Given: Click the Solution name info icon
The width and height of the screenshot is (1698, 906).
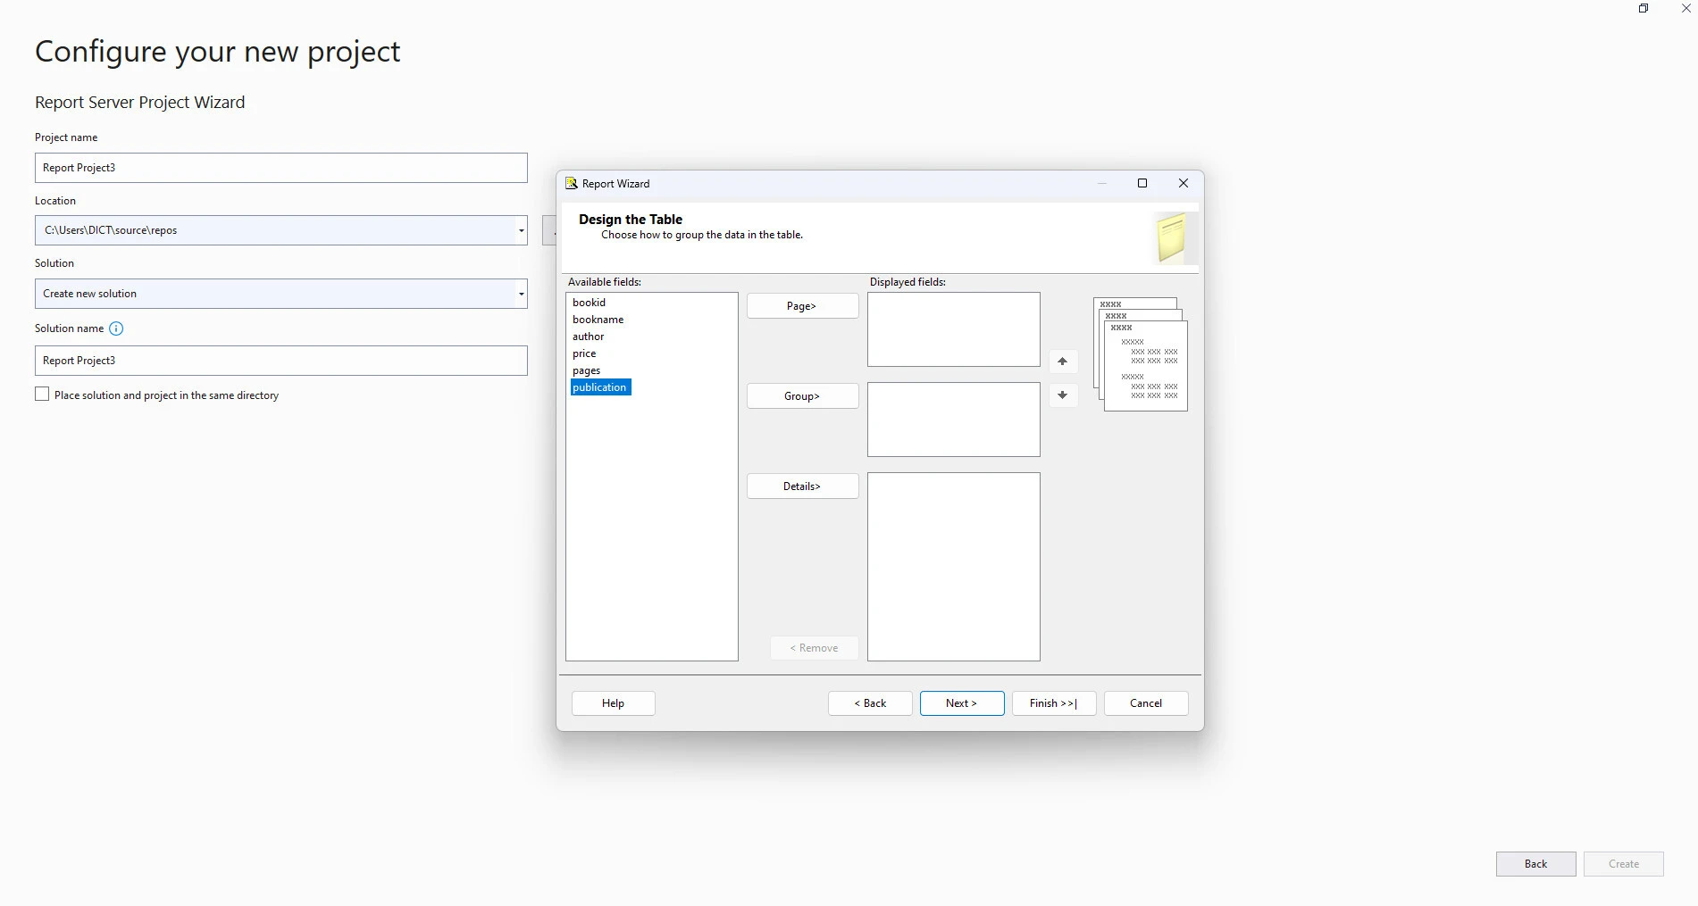Looking at the screenshot, I should pyautogui.click(x=116, y=328).
